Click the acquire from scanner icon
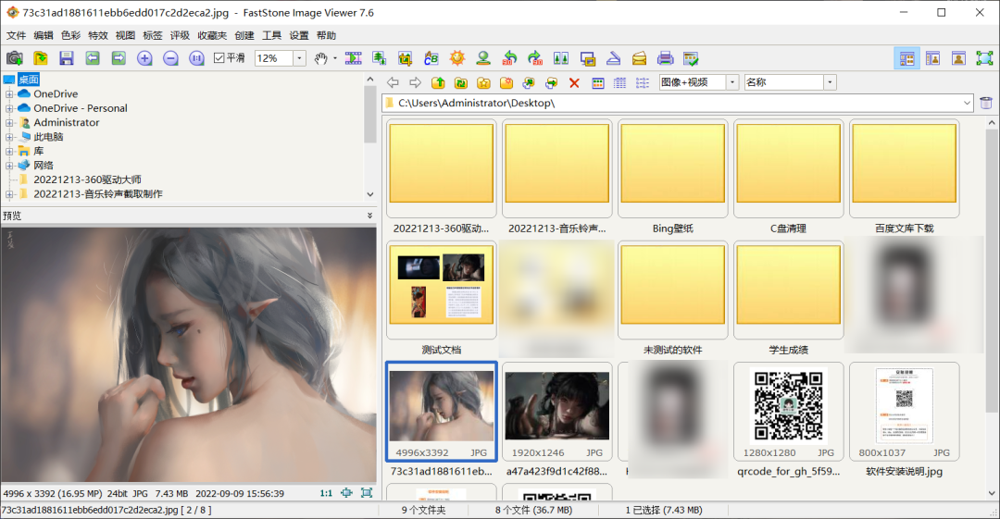This screenshot has height=519, width=1000. [x=614, y=58]
